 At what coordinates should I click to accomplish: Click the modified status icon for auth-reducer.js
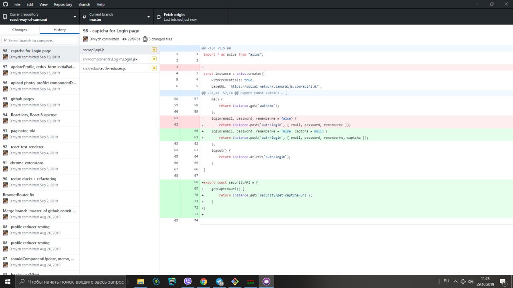(154, 68)
